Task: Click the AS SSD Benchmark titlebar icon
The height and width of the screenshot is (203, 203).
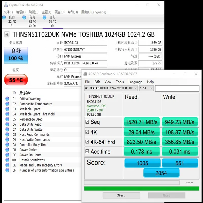Action: pos(85,74)
